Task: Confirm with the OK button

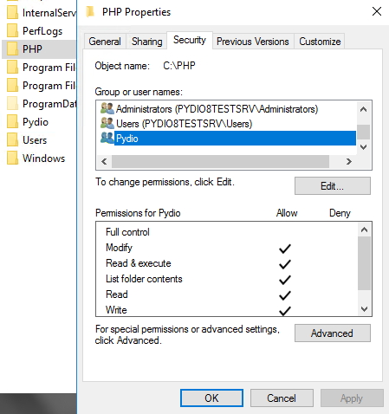Action: tap(211, 398)
